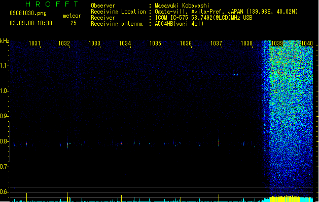Image resolution: width=319 pixels, height=202 pixels.
Task: Click the meteor echo near 1034
Action: (x=121, y=143)
